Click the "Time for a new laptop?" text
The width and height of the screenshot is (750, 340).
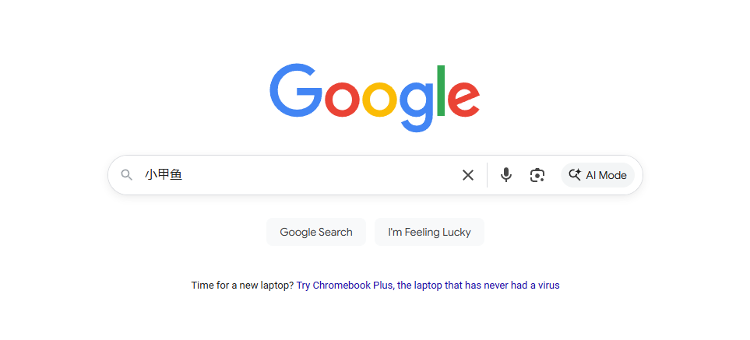242,286
